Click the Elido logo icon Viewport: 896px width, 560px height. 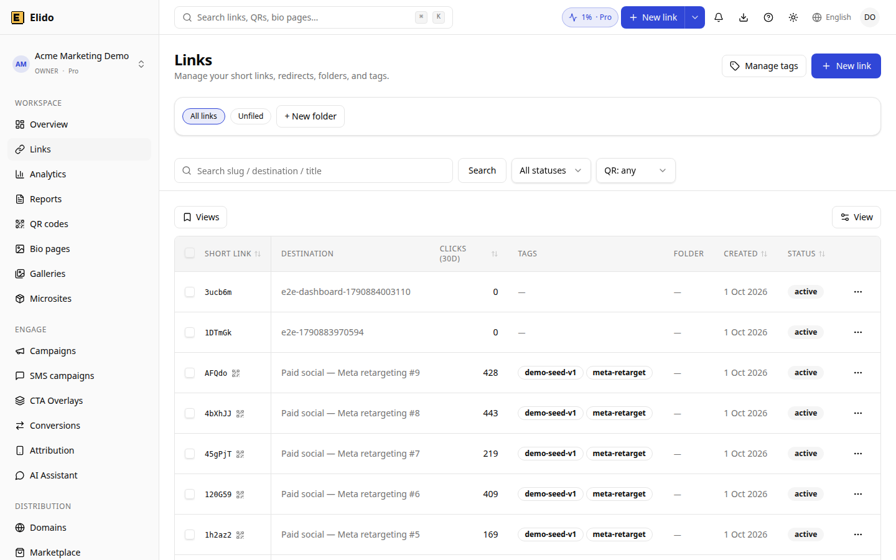click(x=17, y=17)
